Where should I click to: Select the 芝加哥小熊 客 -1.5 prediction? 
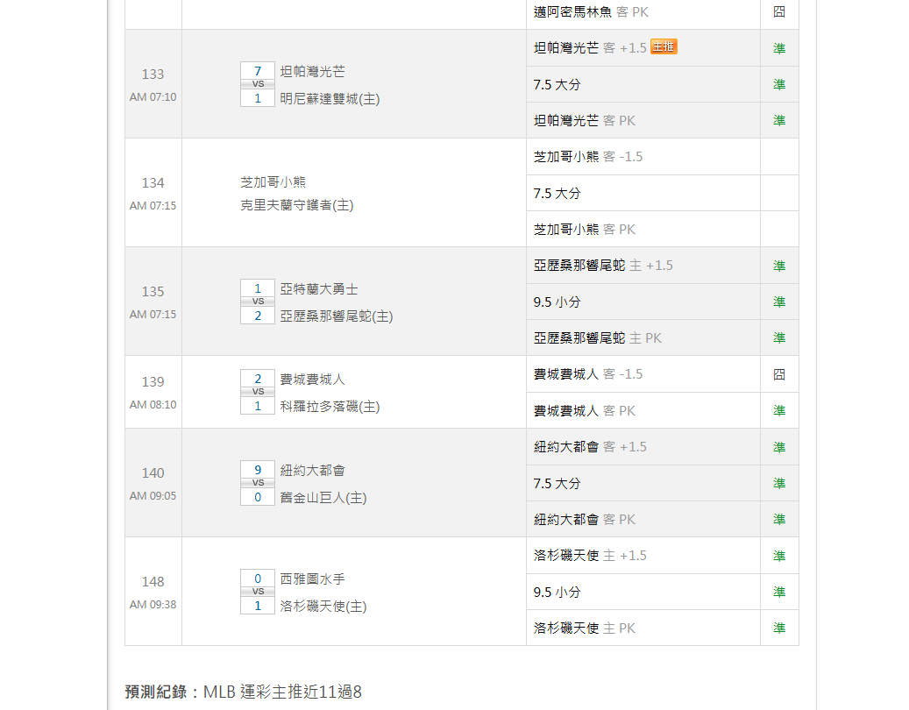[x=588, y=157]
